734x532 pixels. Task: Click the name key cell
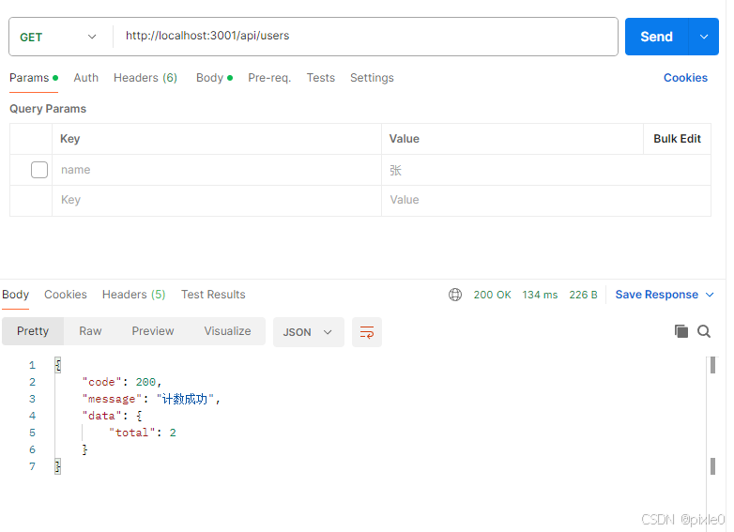217,170
